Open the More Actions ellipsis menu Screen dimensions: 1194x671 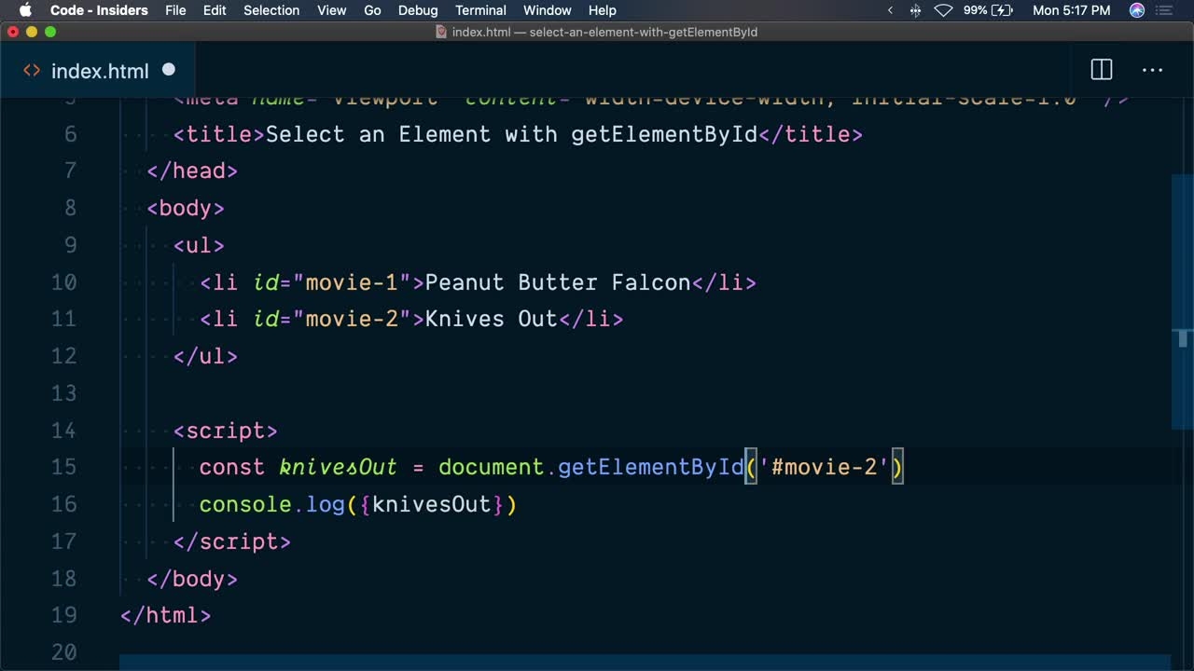[x=1152, y=70]
